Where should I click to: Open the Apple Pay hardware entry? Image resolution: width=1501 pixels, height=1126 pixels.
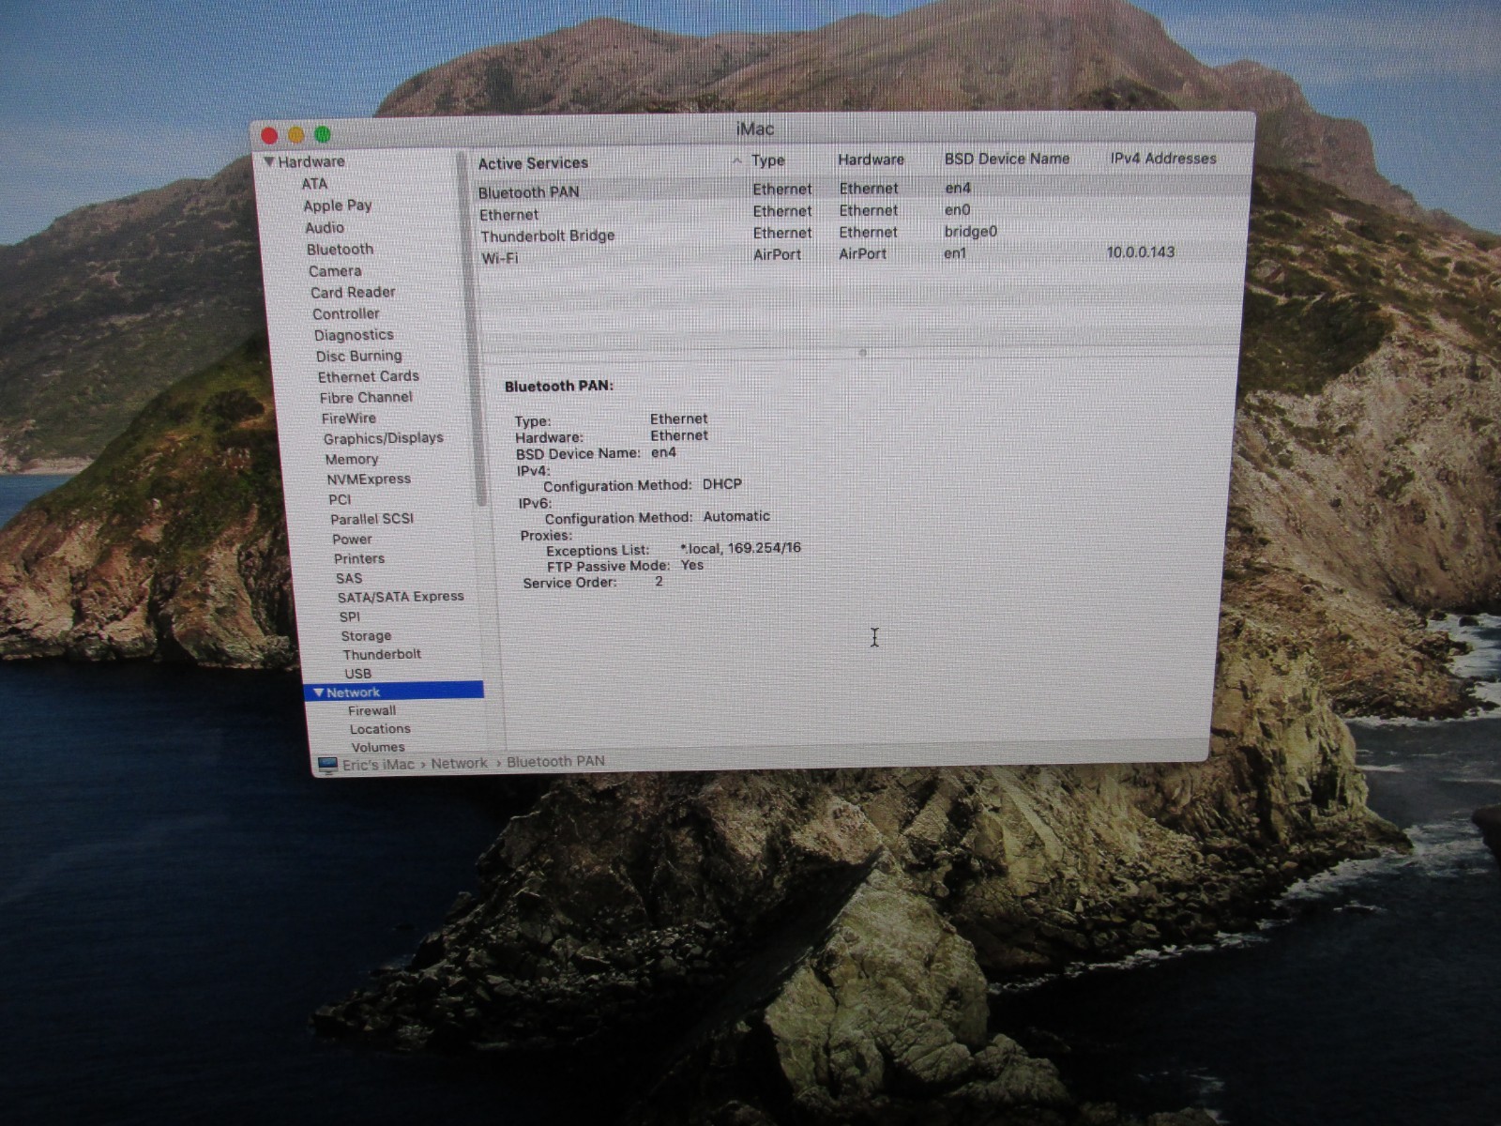point(338,205)
